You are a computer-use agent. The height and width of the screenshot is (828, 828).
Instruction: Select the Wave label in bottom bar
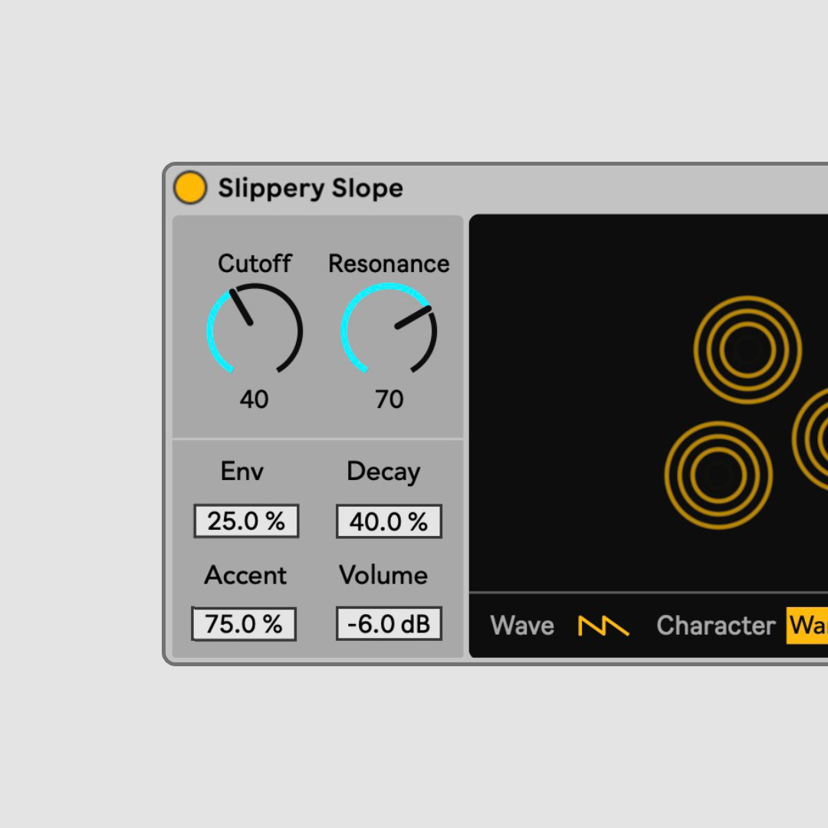[x=522, y=626]
